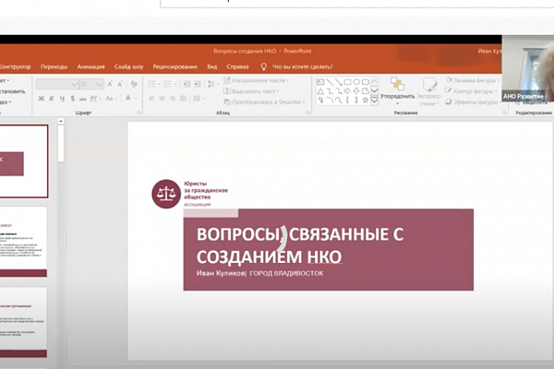Switch to the Рецензирование tab

pos(175,66)
